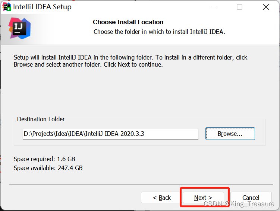The image size is (280, 211).
Task: Click the "Choose Install Location" heading
Action: (128, 22)
